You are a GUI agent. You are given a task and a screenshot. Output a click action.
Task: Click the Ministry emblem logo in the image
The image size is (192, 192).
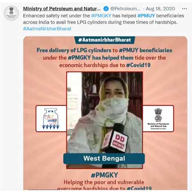coord(158,118)
